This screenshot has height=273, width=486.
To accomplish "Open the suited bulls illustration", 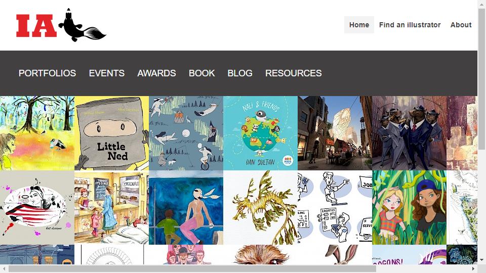I will (x=409, y=133).
